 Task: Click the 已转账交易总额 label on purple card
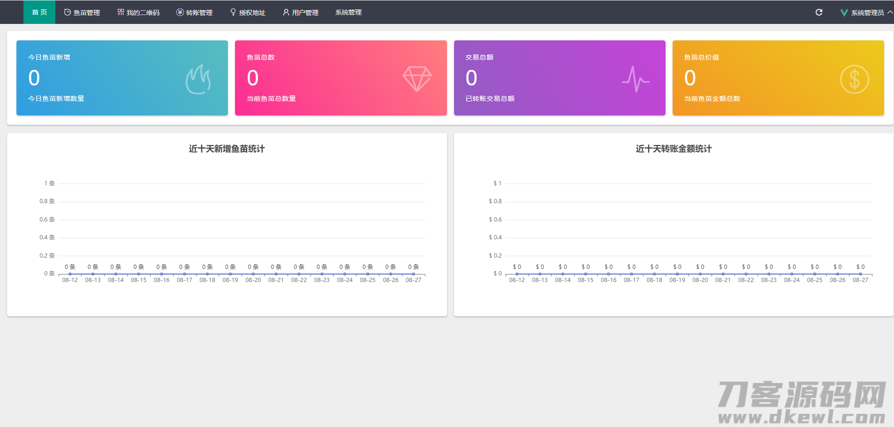tap(490, 99)
